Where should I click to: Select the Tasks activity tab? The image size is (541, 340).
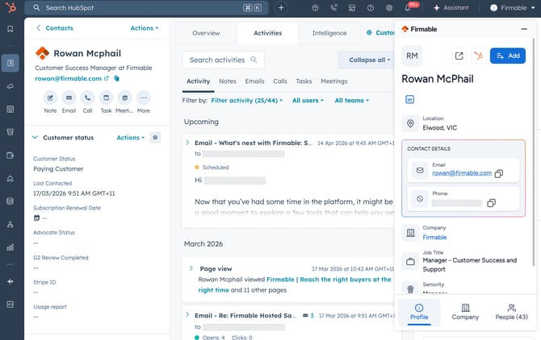(304, 81)
